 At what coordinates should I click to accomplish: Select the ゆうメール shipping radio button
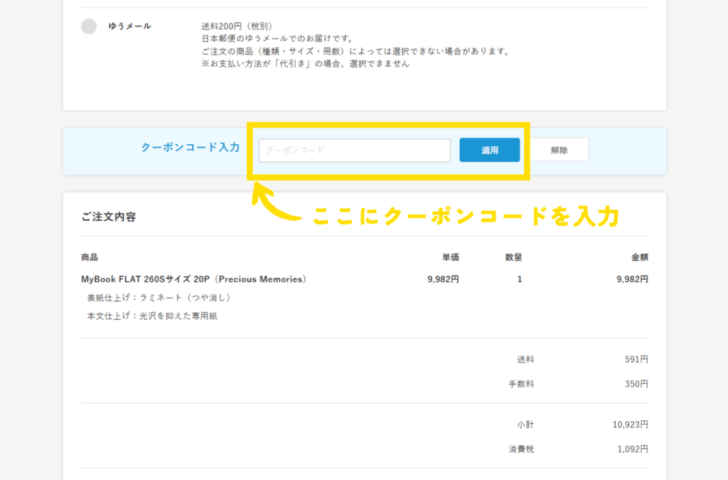click(89, 26)
